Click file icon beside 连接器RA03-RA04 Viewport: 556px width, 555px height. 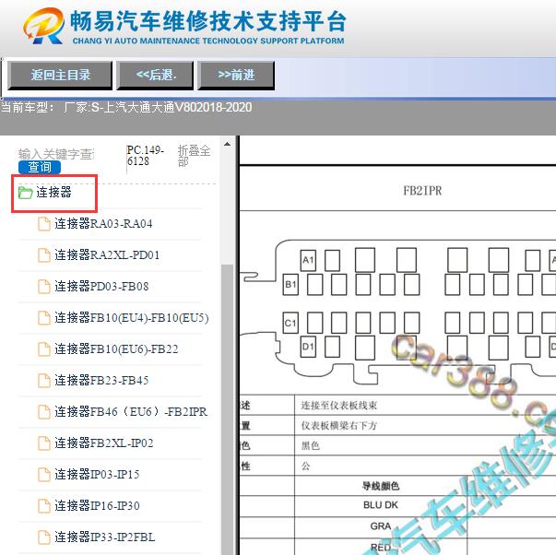44,224
